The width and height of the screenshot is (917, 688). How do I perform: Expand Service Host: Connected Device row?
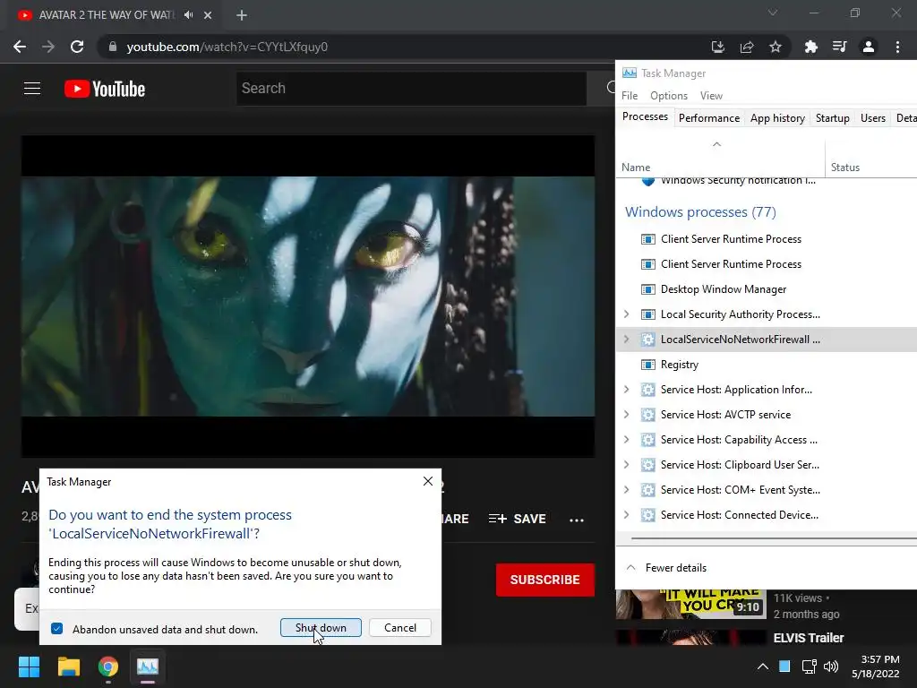click(x=626, y=515)
